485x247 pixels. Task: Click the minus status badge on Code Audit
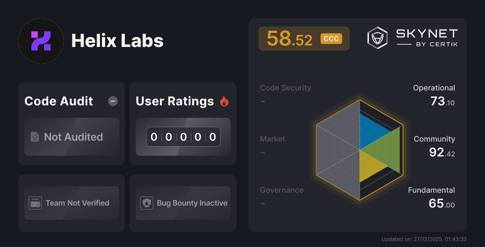point(113,101)
